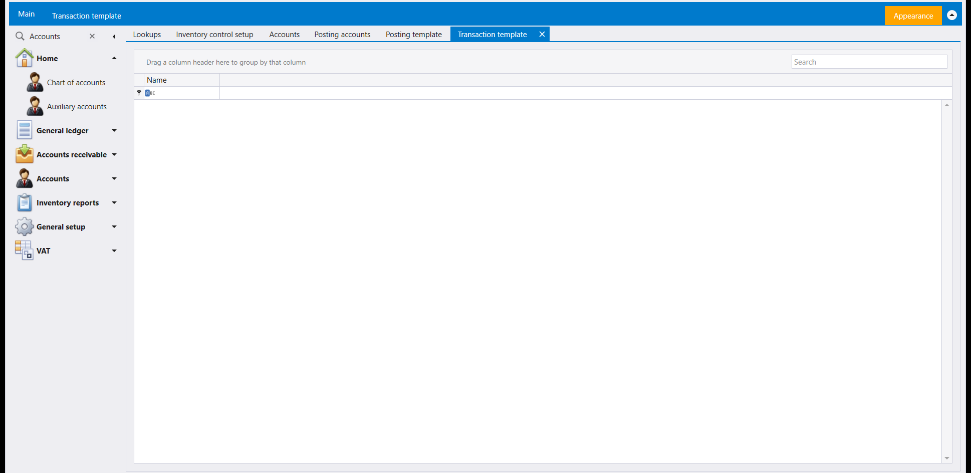971x473 pixels.
Task: Click the sidebar search magnifier icon
Action: pyautogui.click(x=20, y=36)
